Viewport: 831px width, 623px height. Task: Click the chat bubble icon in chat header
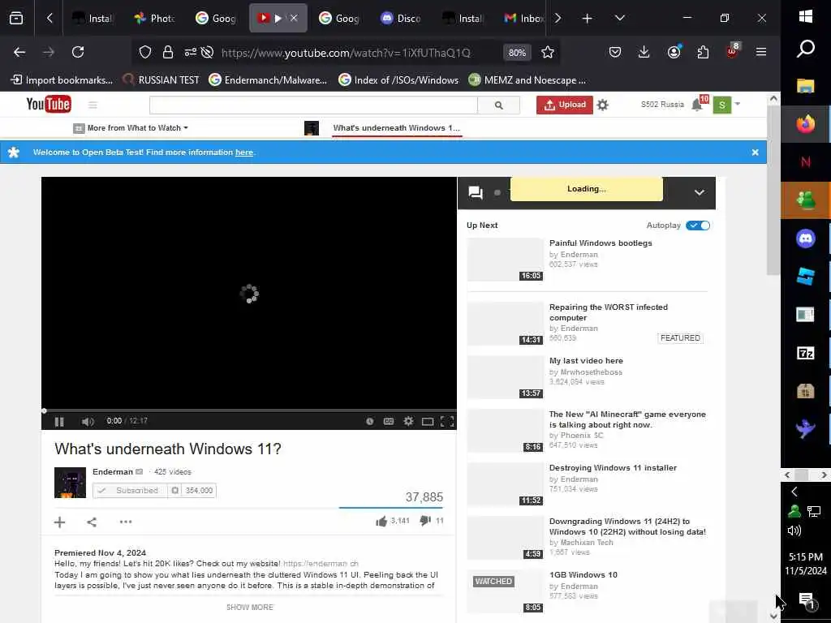coord(476,193)
